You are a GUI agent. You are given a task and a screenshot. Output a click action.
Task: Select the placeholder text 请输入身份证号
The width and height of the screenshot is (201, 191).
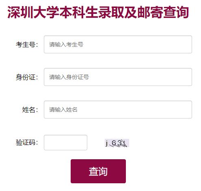click(69, 77)
